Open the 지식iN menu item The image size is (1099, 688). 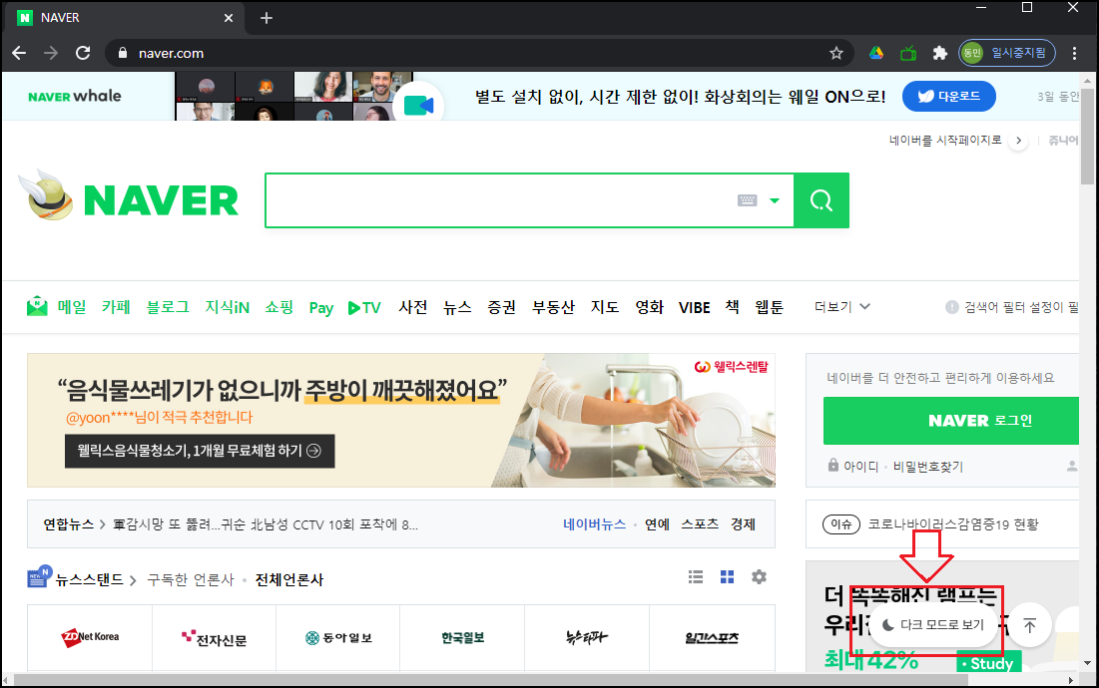coord(228,307)
